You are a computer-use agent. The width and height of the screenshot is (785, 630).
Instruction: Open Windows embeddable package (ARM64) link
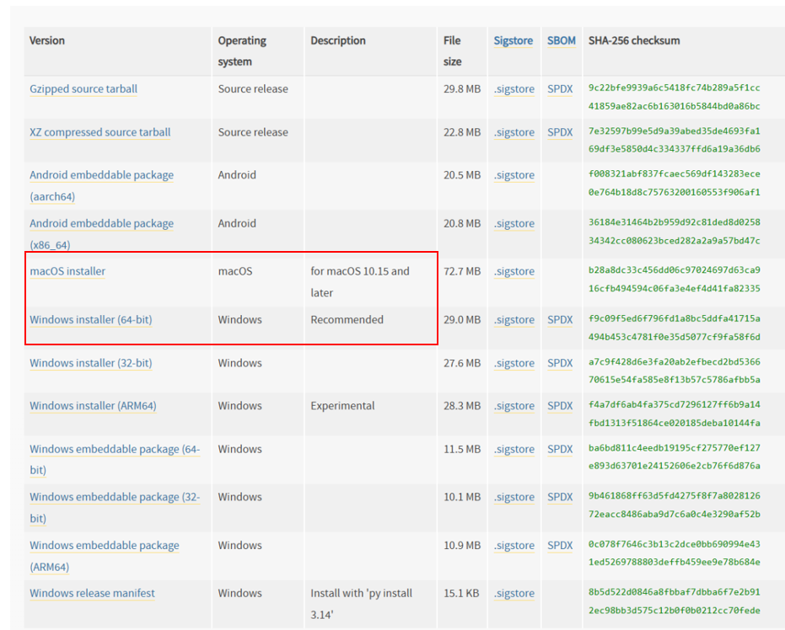[105, 556]
